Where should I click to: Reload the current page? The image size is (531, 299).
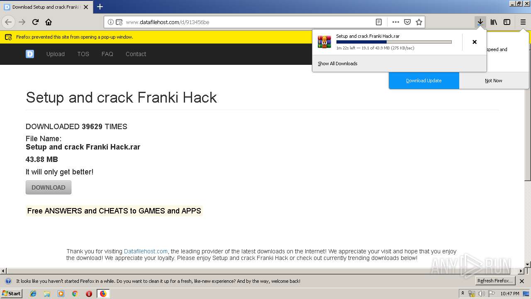tap(35, 22)
